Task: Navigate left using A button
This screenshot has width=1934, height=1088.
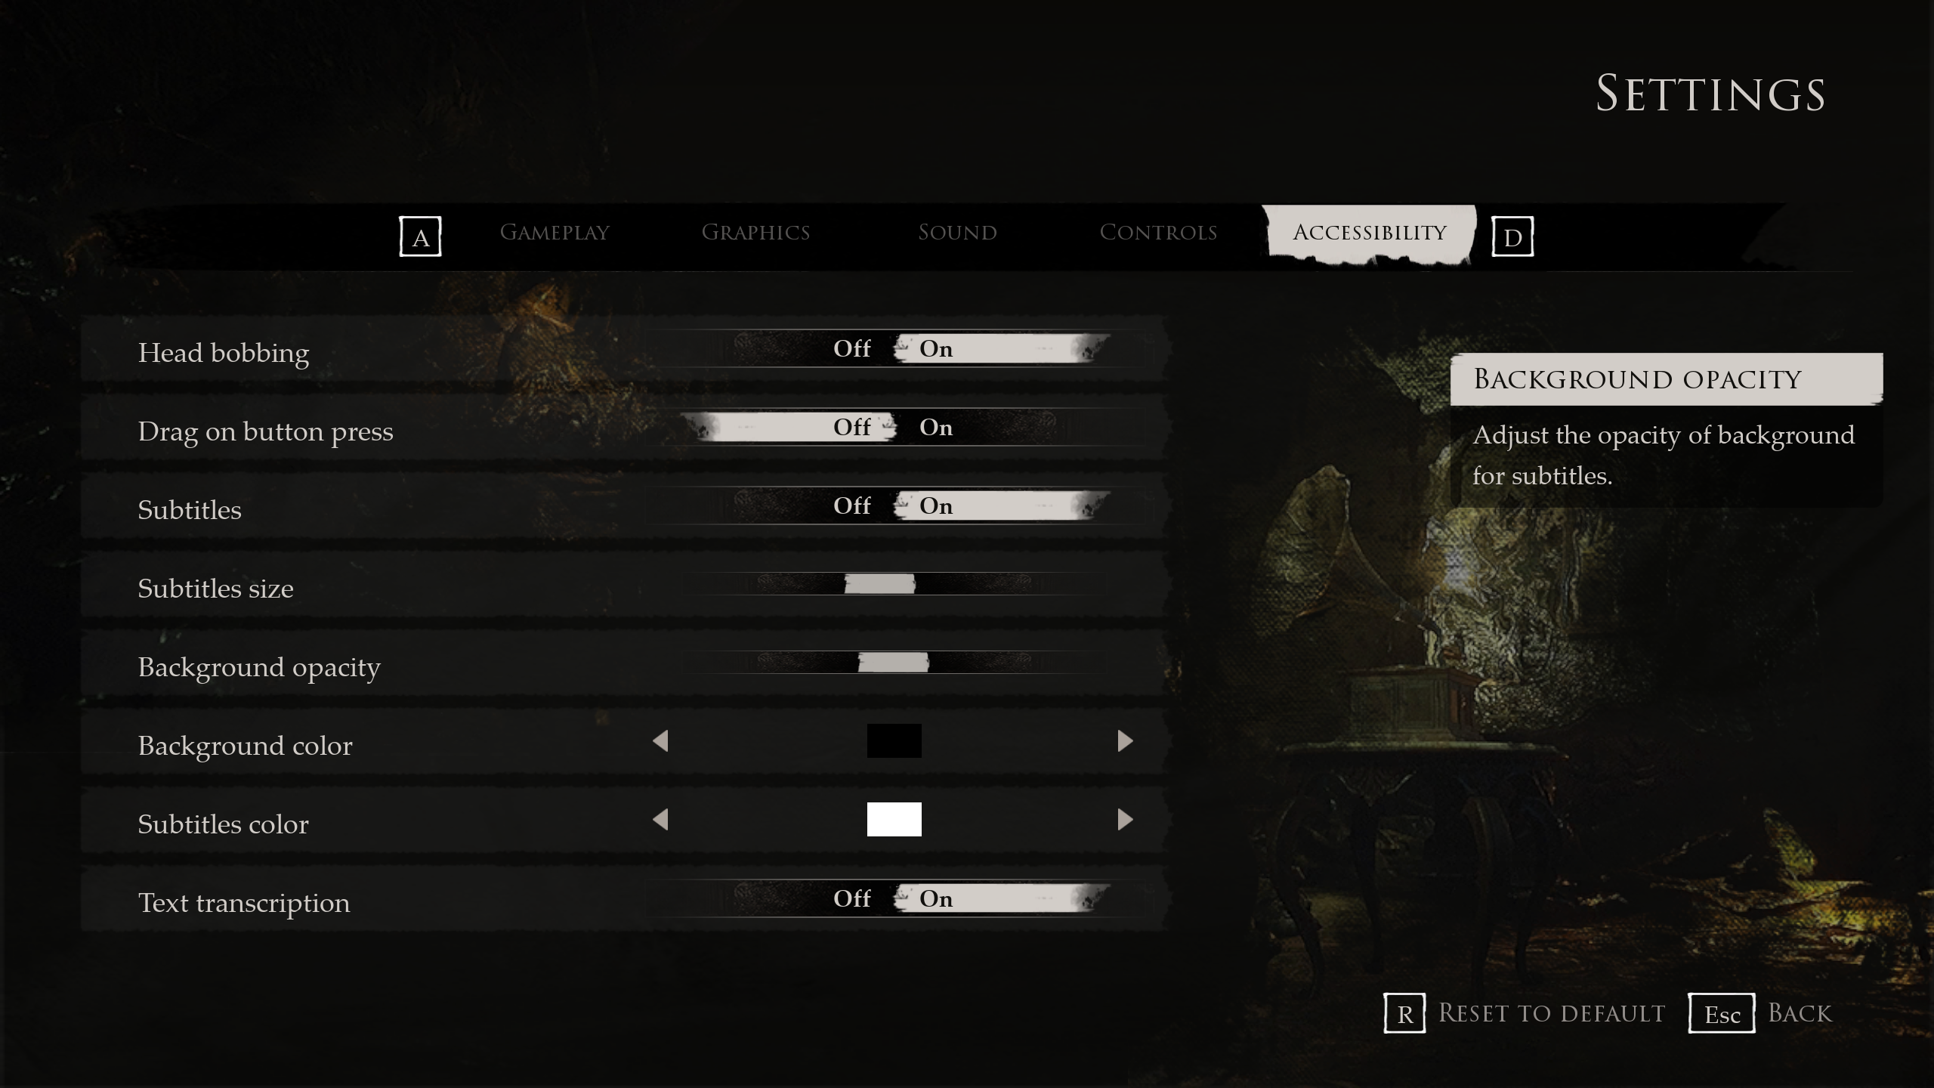Action: point(420,235)
